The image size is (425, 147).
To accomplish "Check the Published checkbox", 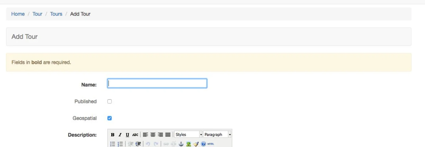I will 109,101.
